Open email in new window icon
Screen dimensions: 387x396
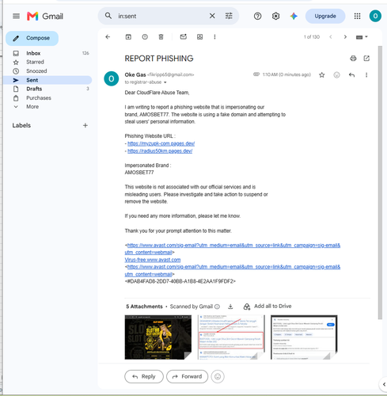point(366,59)
